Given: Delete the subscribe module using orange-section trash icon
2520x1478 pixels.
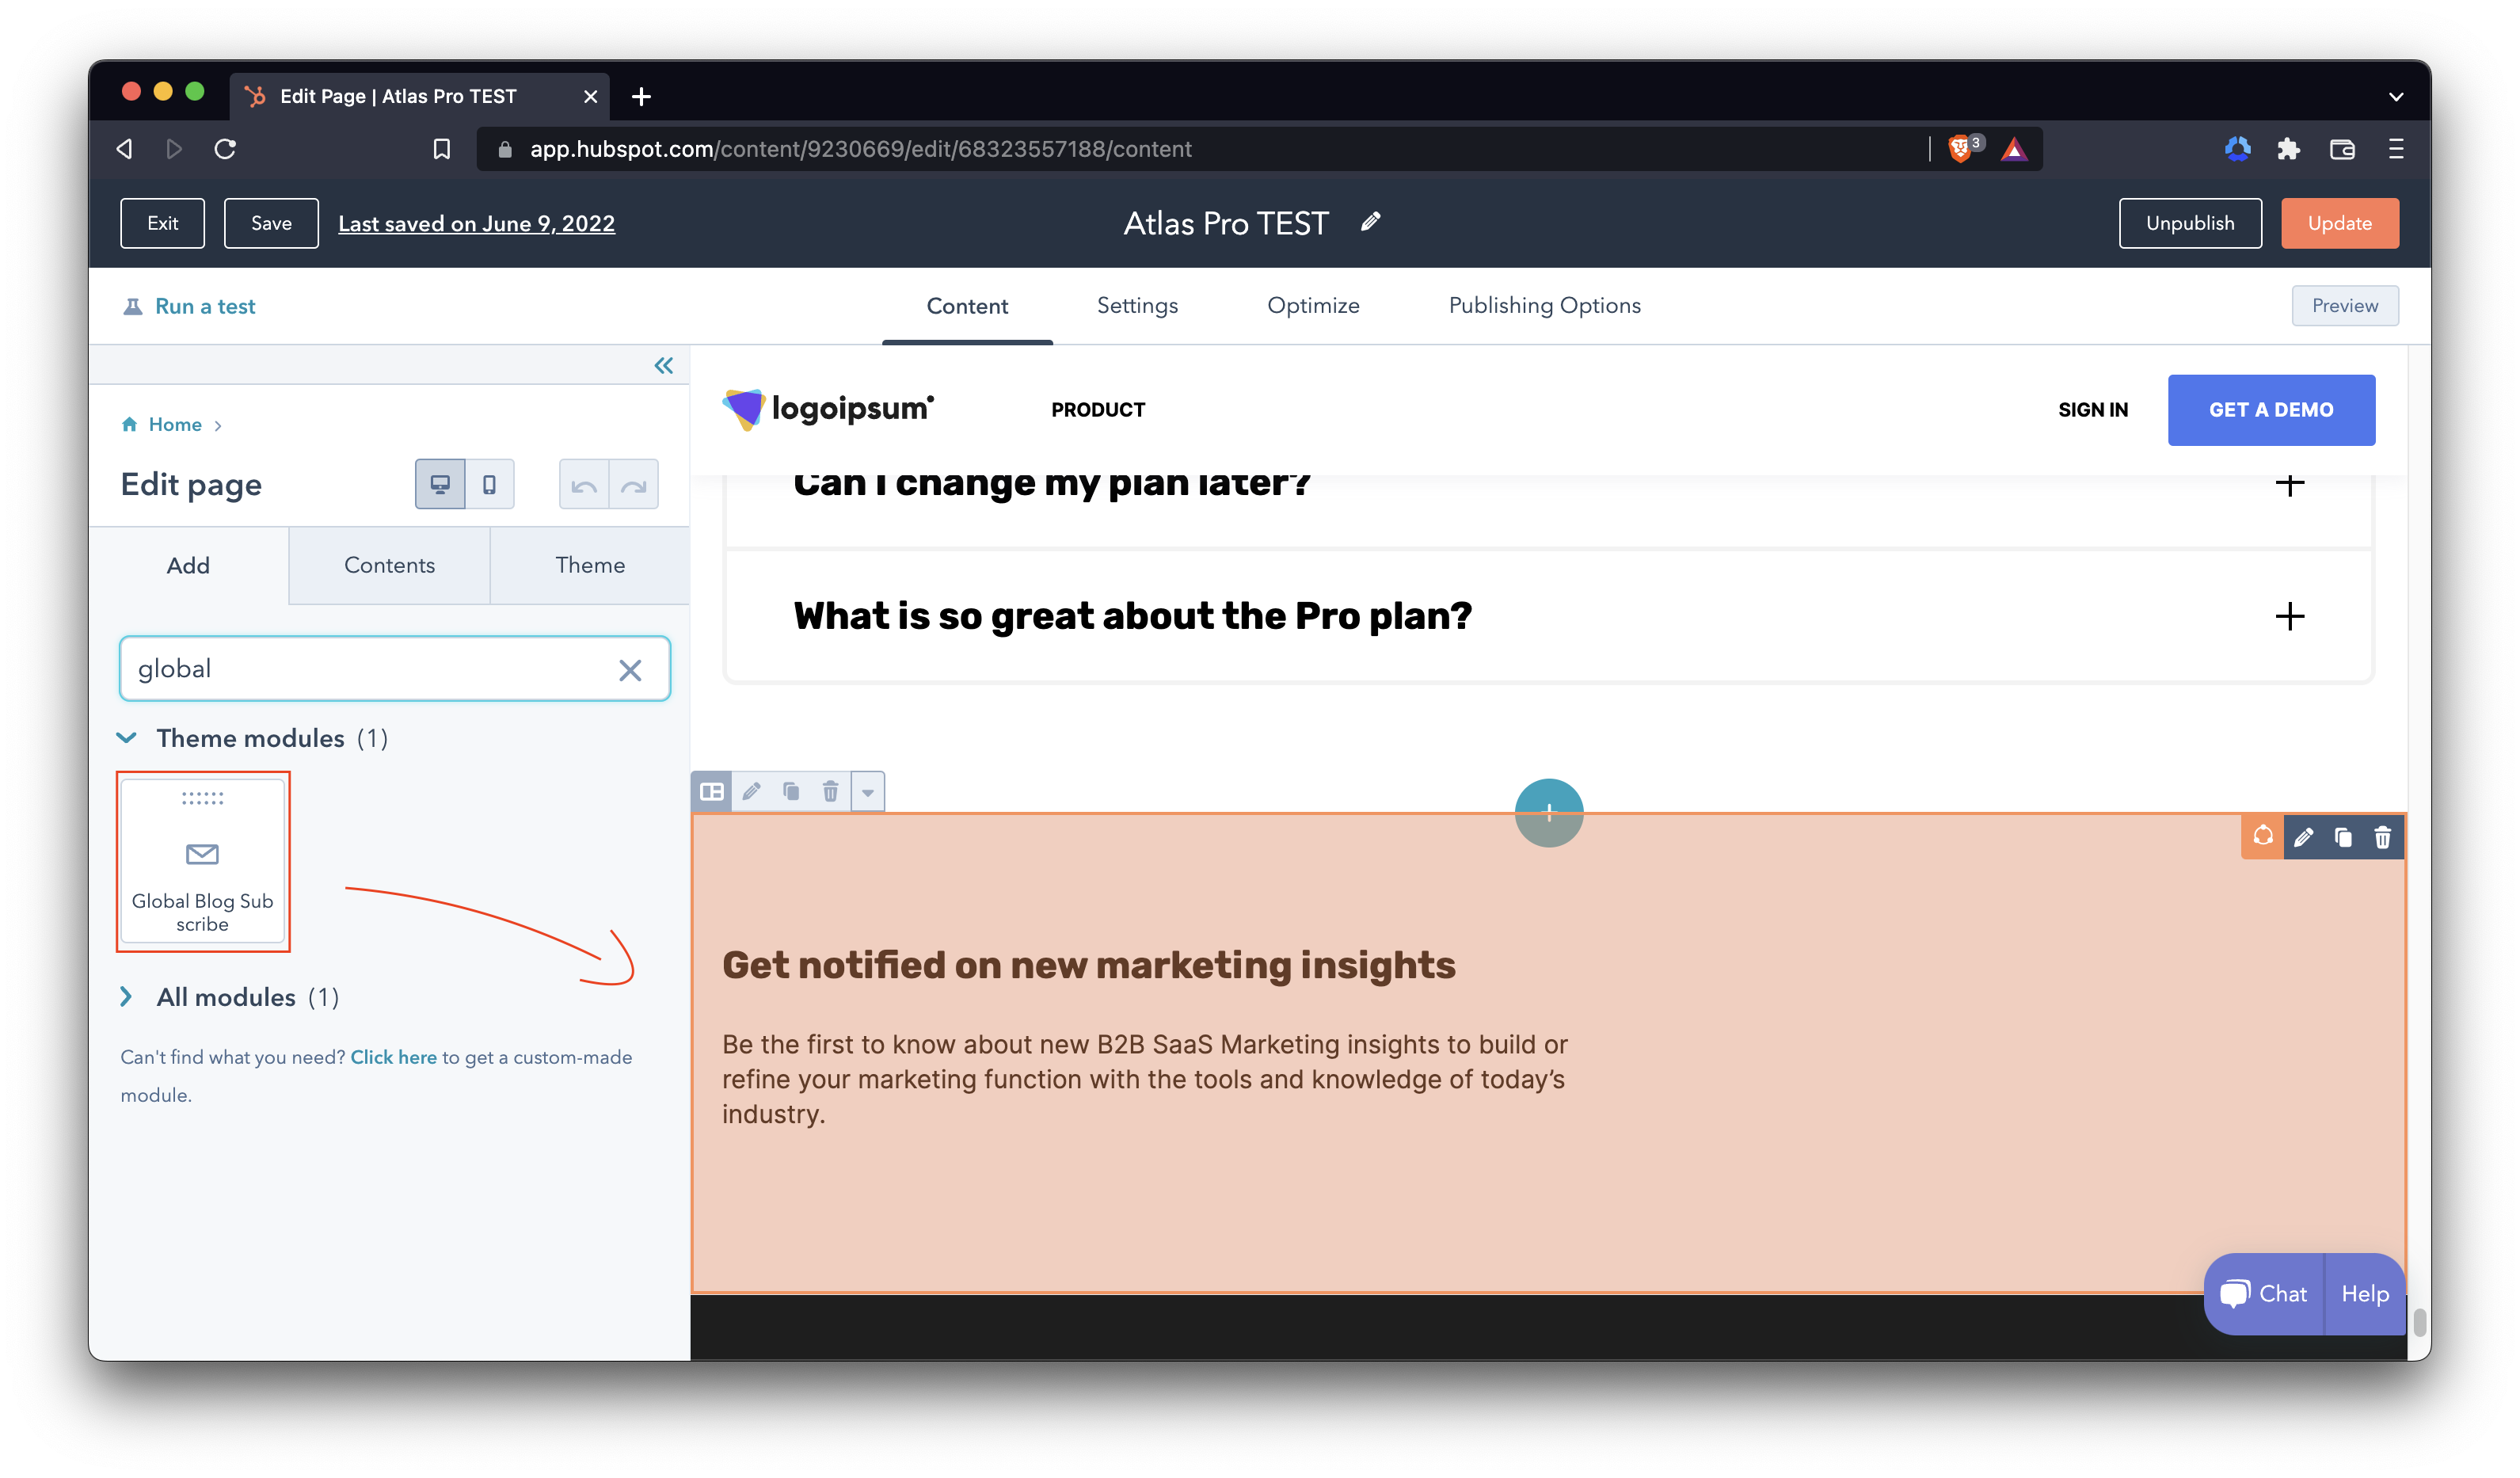Looking at the screenshot, I should click(2382, 837).
